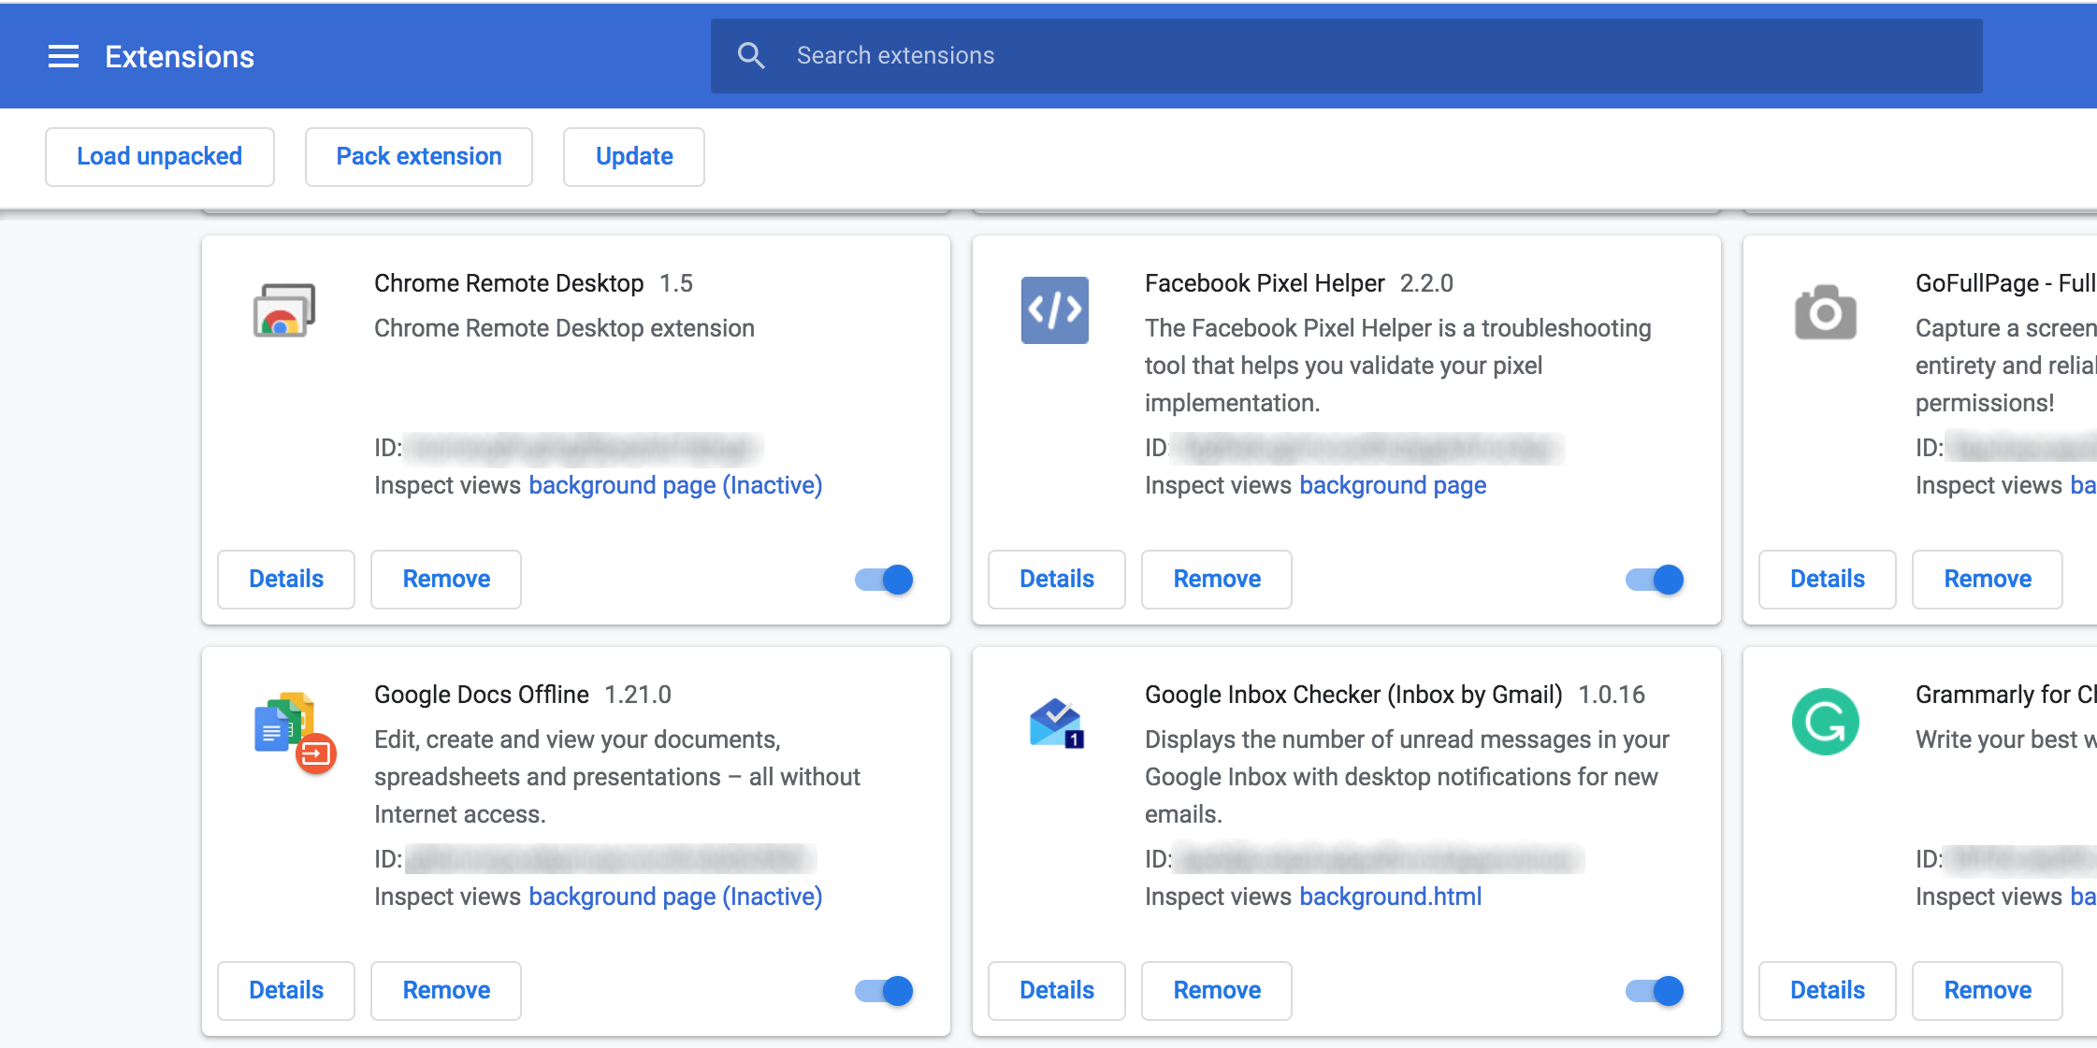Image resolution: width=2097 pixels, height=1048 pixels.
Task: Click inside the Search extensions field
Action: pyautogui.click(x=1122, y=55)
